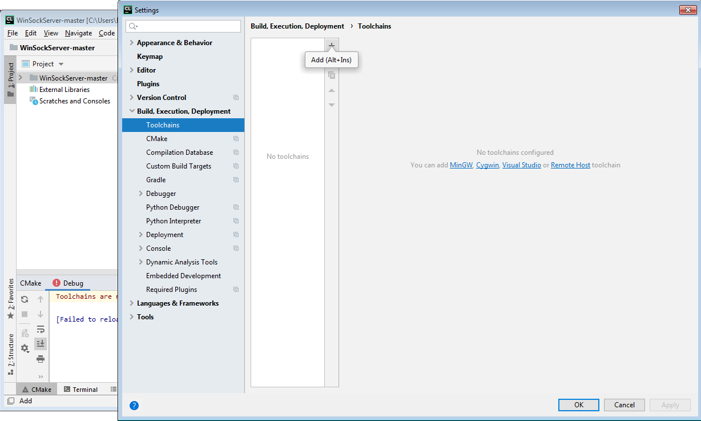Click the Scratches and Consoles icon

pyautogui.click(x=34, y=101)
